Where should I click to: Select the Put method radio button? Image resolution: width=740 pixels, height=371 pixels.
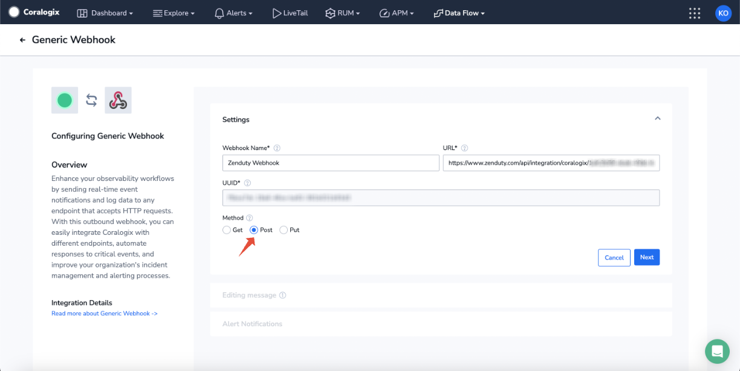tap(284, 230)
